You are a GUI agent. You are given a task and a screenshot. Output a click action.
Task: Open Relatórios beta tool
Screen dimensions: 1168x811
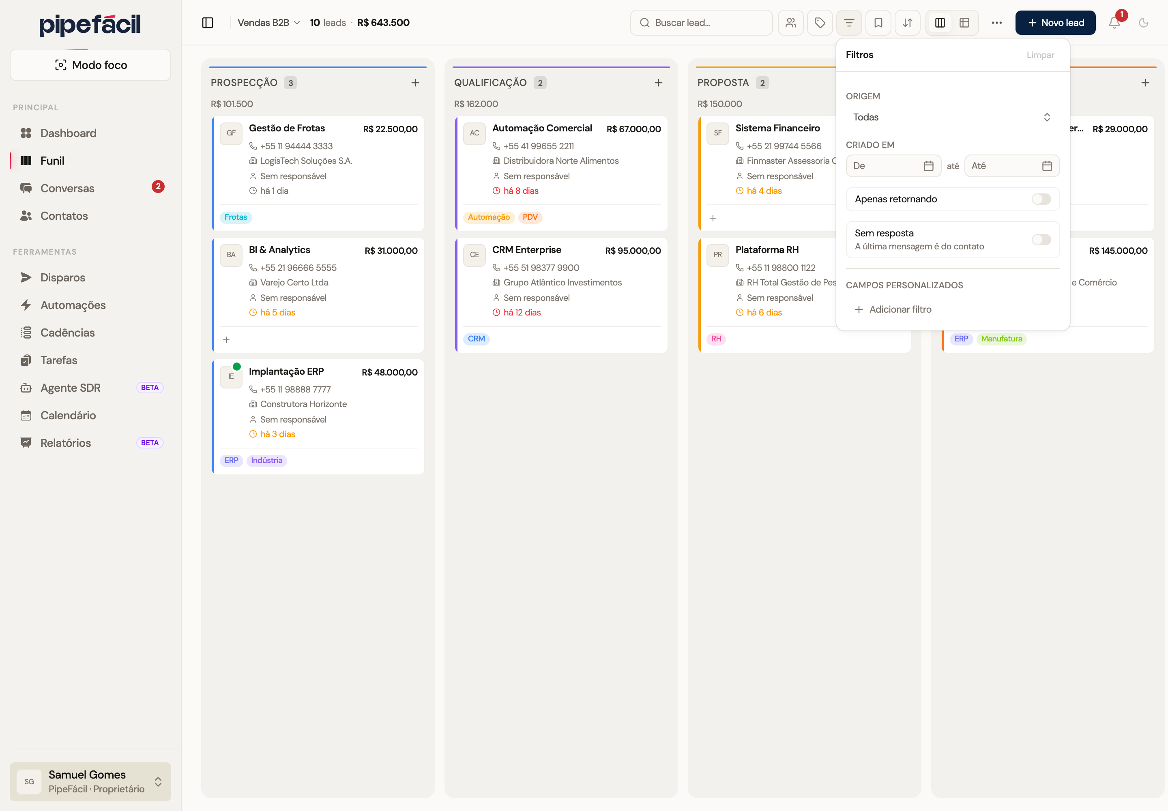(90, 443)
